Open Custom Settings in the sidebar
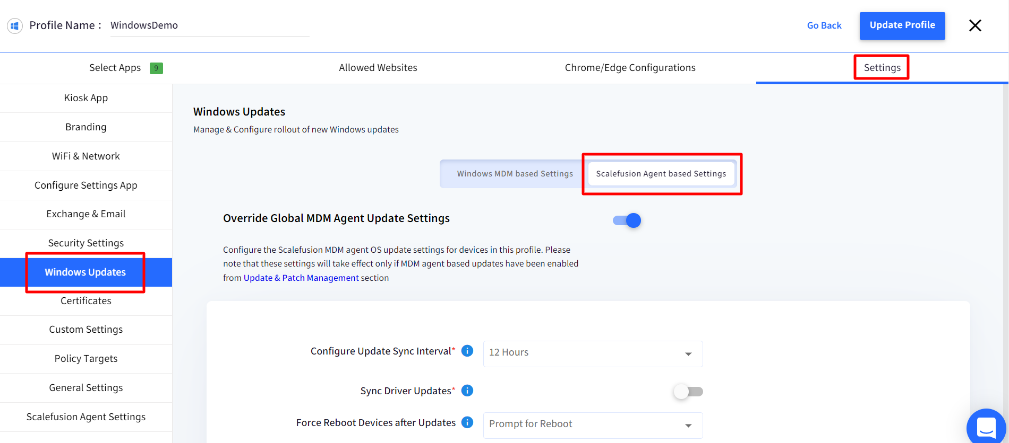Image resolution: width=1009 pixels, height=443 pixels. click(86, 330)
